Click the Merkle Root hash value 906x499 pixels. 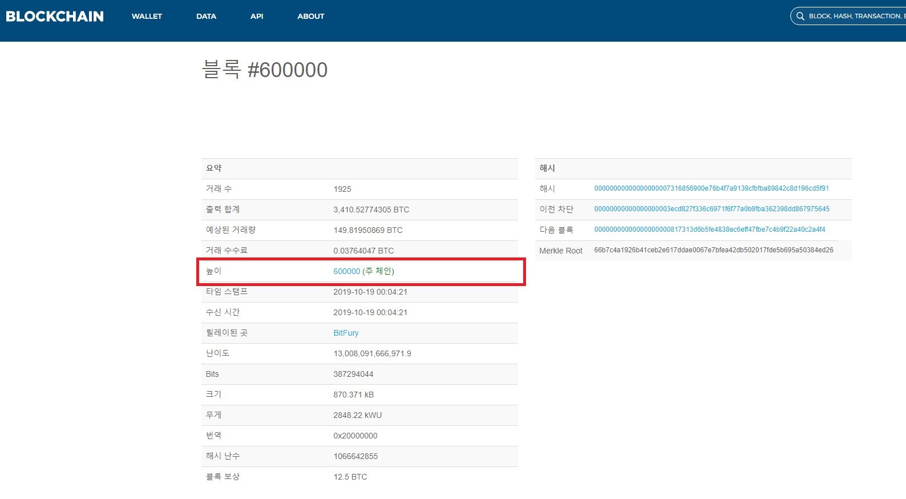tap(713, 250)
